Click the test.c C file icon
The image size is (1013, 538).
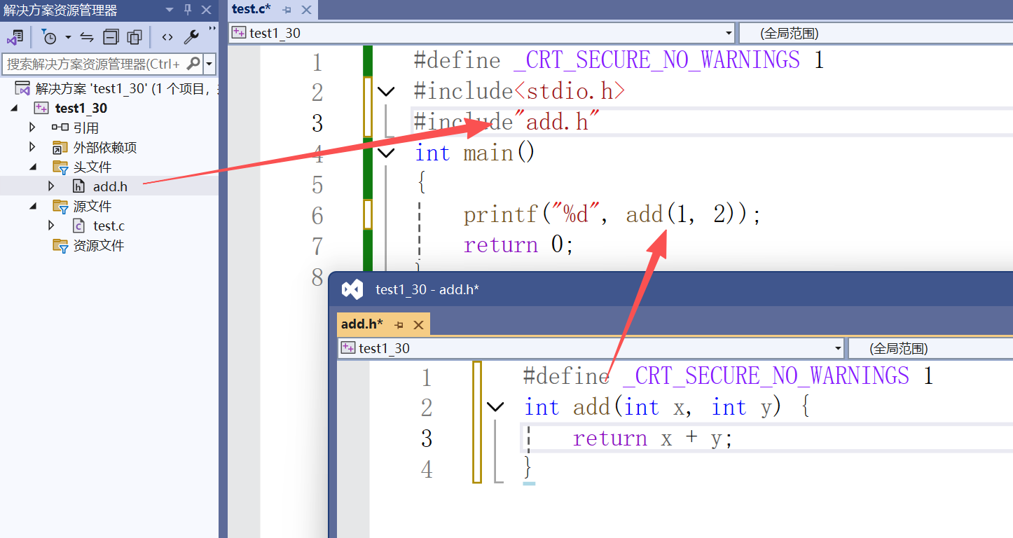click(x=79, y=226)
